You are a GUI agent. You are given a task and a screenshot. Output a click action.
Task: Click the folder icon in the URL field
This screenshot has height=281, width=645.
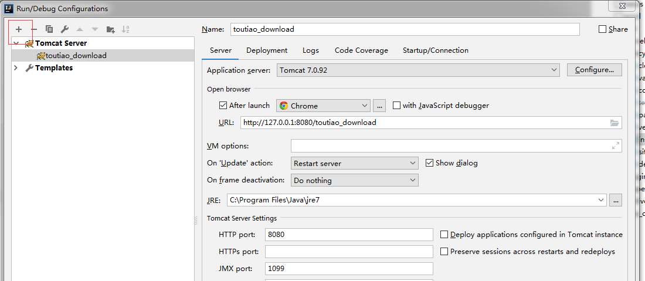(614, 123)
